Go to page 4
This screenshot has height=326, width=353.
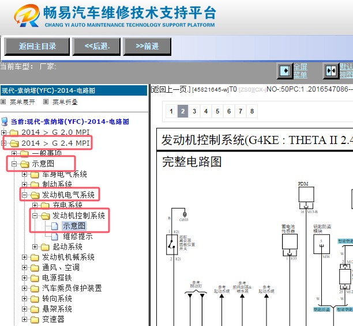point(206,111)
